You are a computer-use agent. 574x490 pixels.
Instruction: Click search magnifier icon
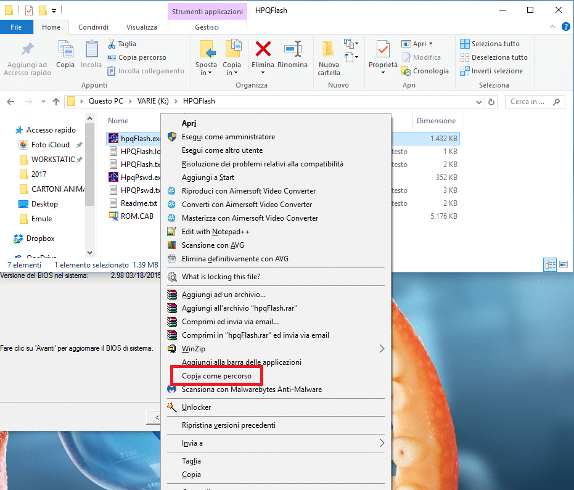556,102
